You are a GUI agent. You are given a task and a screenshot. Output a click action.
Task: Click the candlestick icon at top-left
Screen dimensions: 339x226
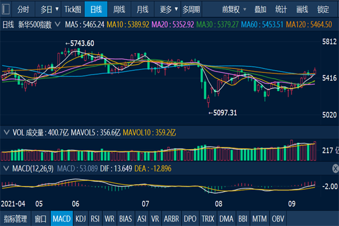[x=6, y=9]
